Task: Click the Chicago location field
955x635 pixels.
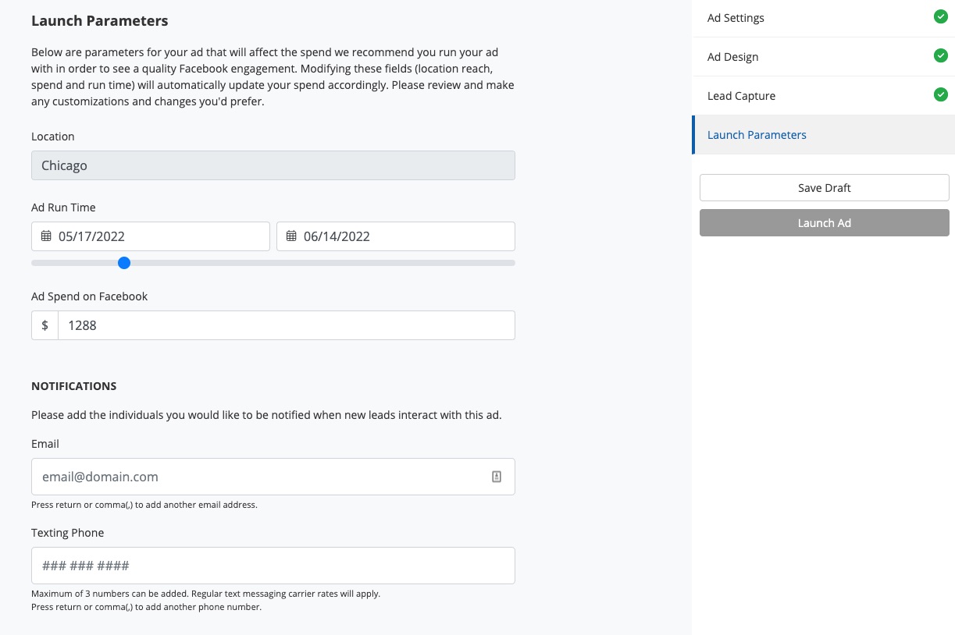Action: pyautogui.click(x=273, y=165)
